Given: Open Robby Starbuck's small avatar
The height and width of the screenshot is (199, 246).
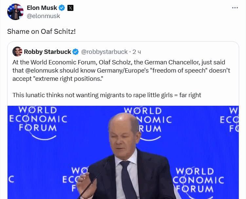Looking at the screenshot, I should point(17,52).
